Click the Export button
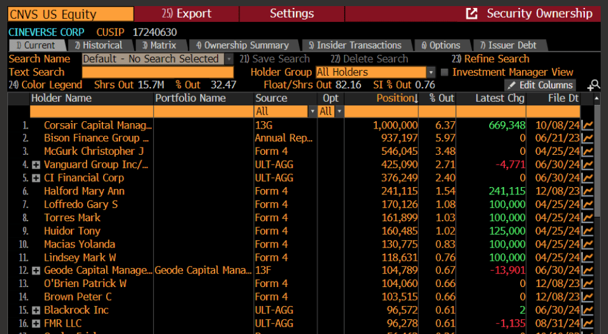608x334 pixels. [187, 13]
